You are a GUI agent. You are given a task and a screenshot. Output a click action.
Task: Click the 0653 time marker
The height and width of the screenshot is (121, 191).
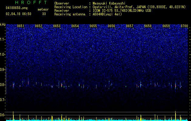pyautogui.click(x=57, y=26)
